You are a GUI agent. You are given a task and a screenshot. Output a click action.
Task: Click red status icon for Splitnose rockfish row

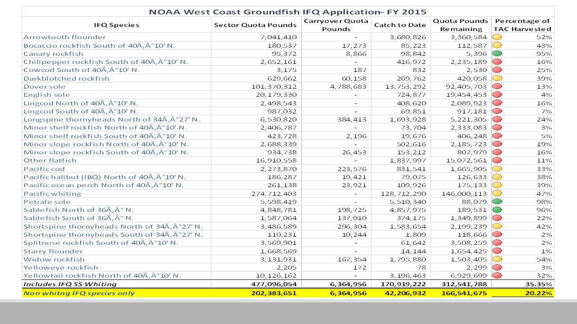498,243
